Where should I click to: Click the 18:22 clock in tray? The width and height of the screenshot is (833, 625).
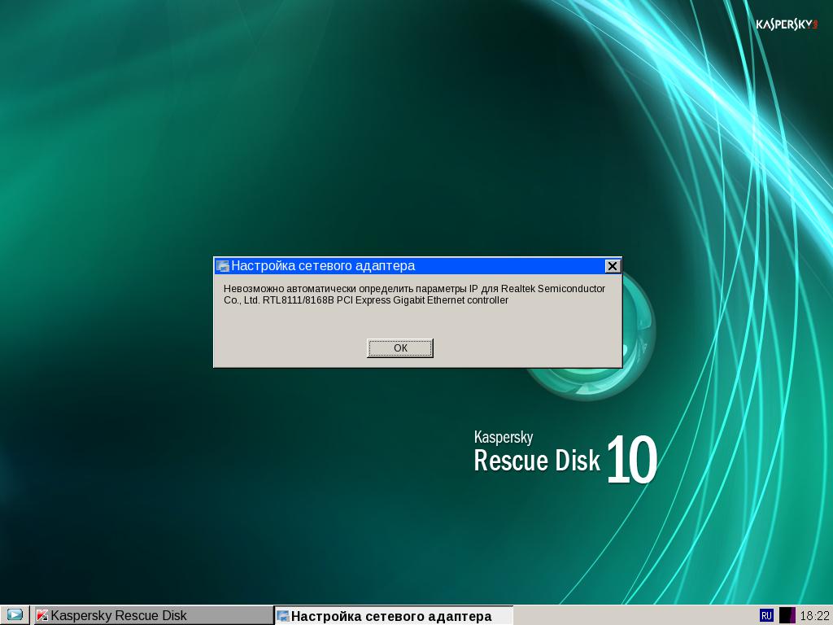(814, 616)
